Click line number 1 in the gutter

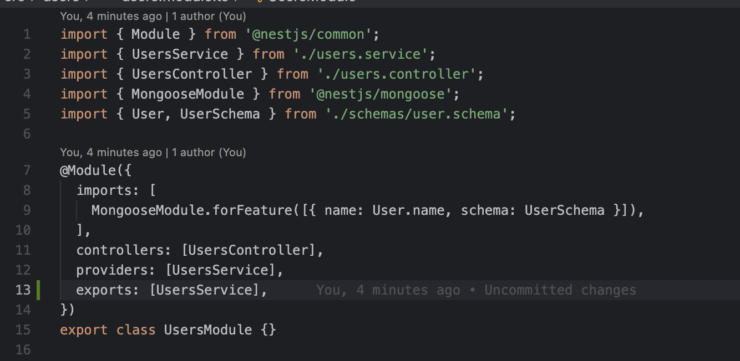(x=27, y=34)
